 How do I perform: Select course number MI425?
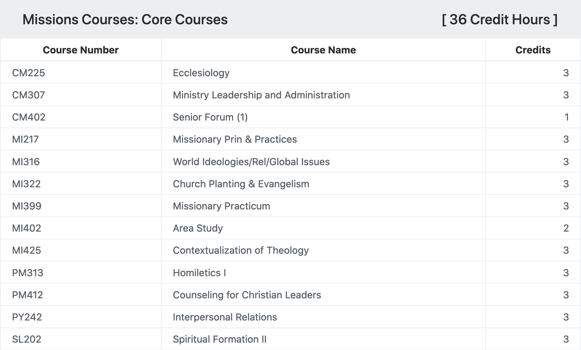point(27,250)
